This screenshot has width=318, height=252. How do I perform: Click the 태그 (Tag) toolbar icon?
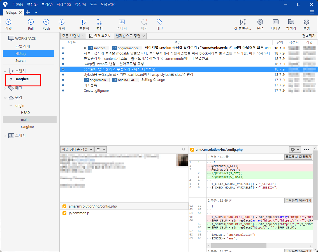pos(160,24)
